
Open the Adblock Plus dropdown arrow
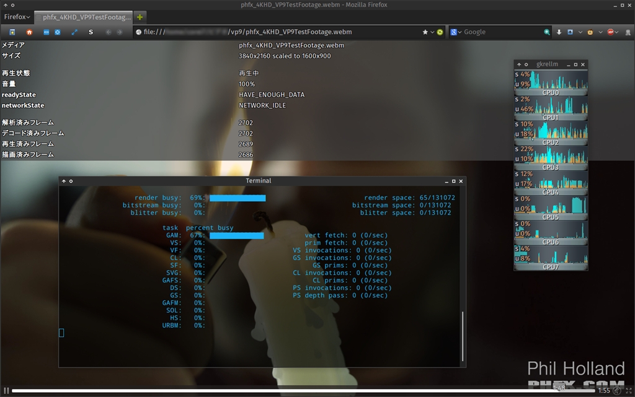point(617,32)
